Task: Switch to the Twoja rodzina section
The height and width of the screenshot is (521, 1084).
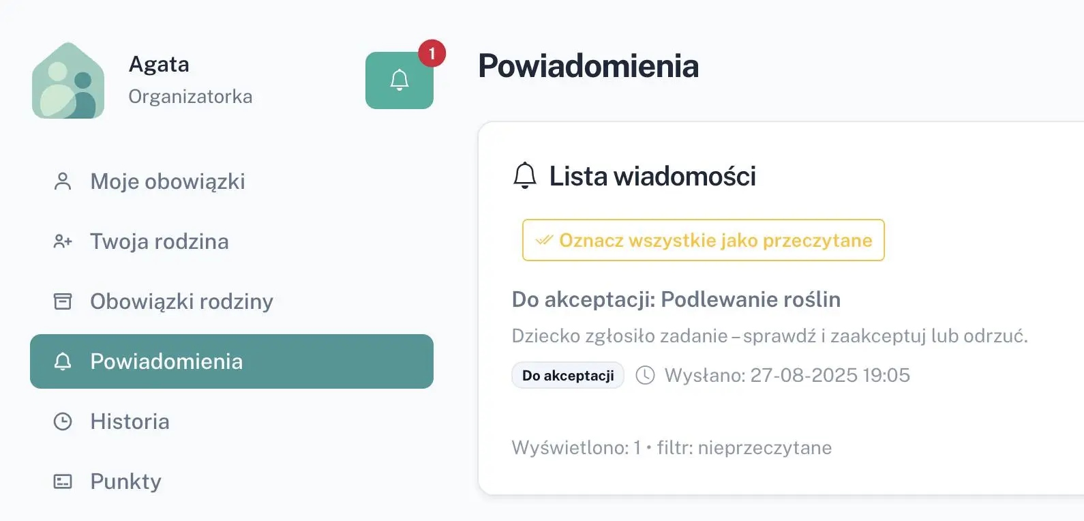Action: [159, 241]
